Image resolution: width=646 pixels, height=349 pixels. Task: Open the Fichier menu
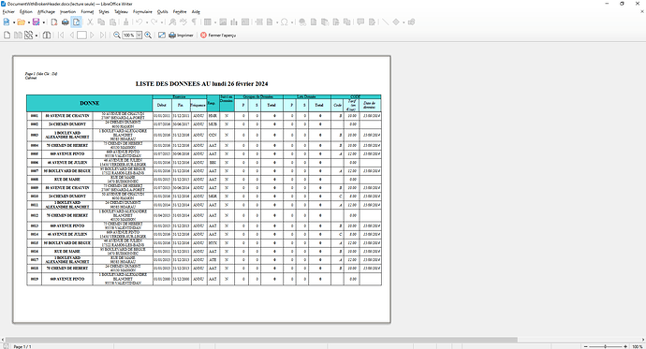coord(8,12)
